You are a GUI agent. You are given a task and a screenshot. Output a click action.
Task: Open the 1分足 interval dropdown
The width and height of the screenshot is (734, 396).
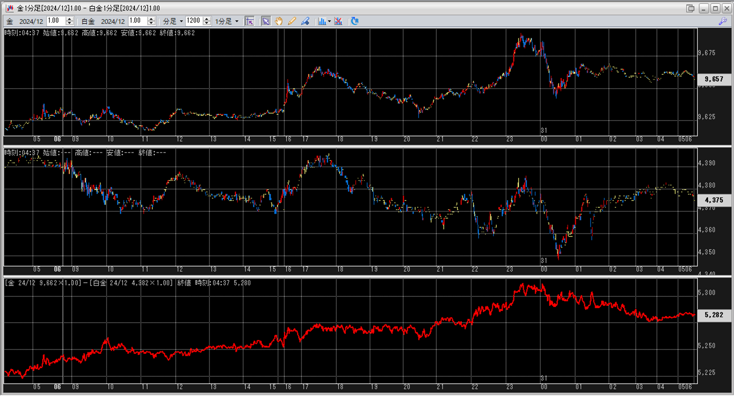[x=237, y=21]
